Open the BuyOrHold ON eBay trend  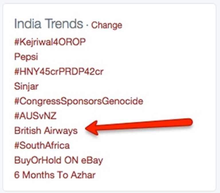tap(58, 160)
